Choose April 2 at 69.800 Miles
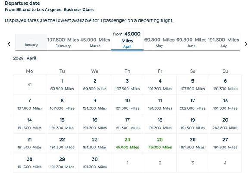The height and width of the screenshot is (173, 250). coord(95,85)
